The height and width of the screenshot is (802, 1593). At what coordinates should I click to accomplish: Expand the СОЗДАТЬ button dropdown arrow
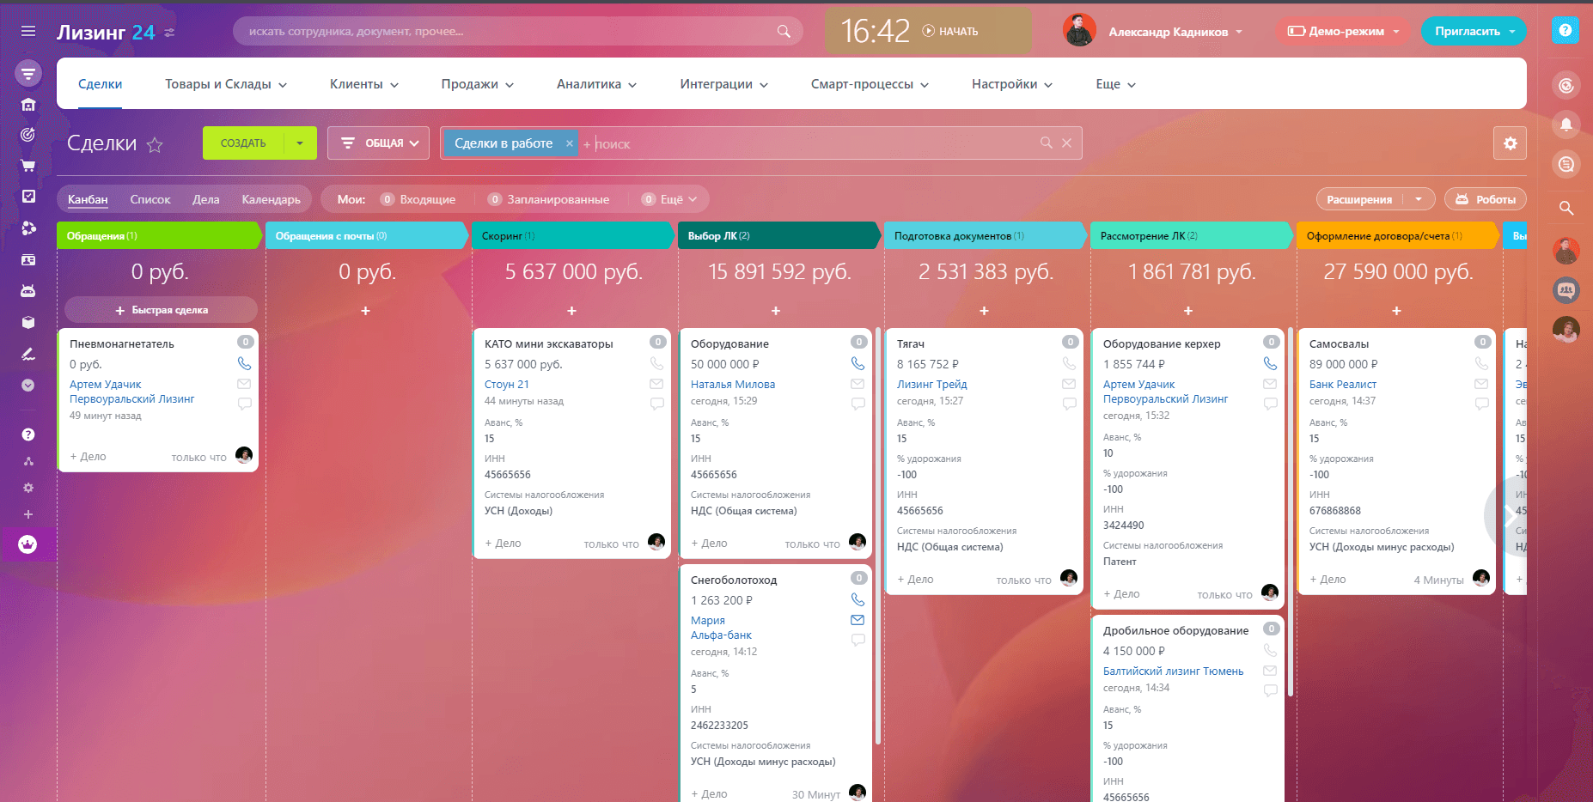point(300,143)
